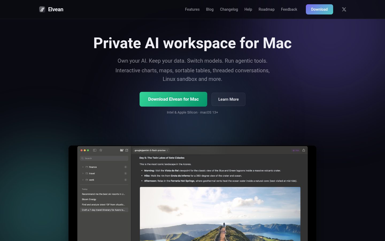
Task: Click the 'Private AI workspace for Mac' headline
Action: point(192,43)
